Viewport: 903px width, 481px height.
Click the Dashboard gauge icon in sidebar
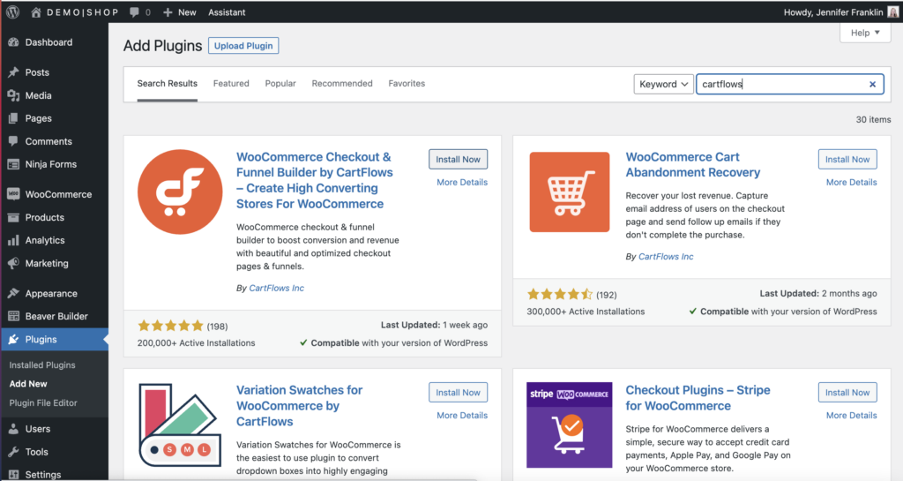tap(13, 42)
